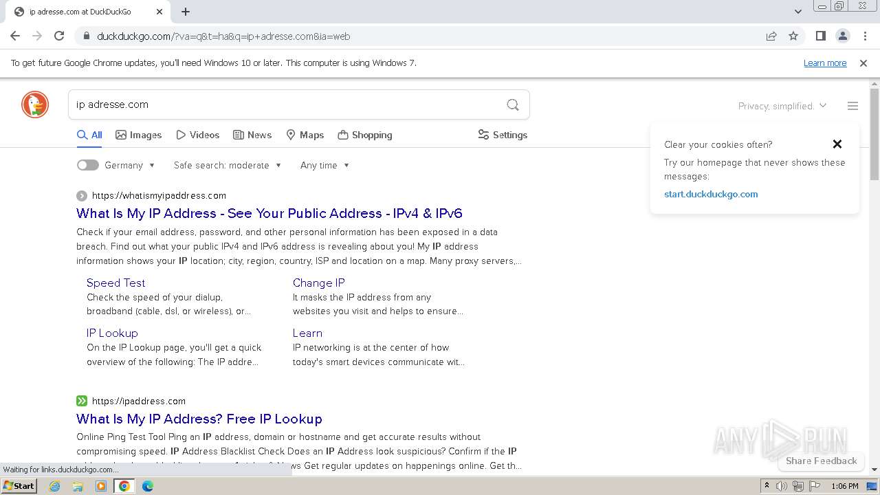The image size is (880, 495).
Task: Open Microsoft Edge from taskbar
Action: click(x=148, y=486)
